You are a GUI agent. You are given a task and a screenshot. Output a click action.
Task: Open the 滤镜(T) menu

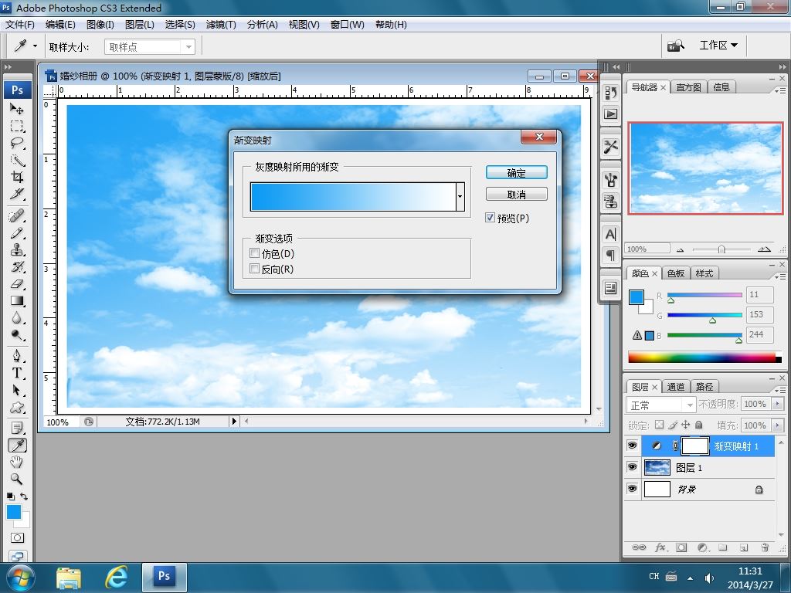point(221,24)
